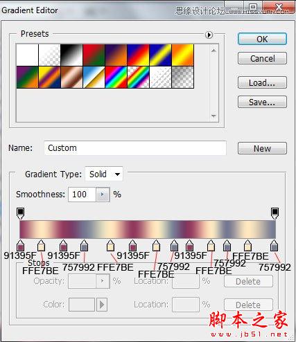Screen dimensions: 296x342
Task: Select the fourth FFE7BE cream color stop
Action: click(x=211, y=246)
